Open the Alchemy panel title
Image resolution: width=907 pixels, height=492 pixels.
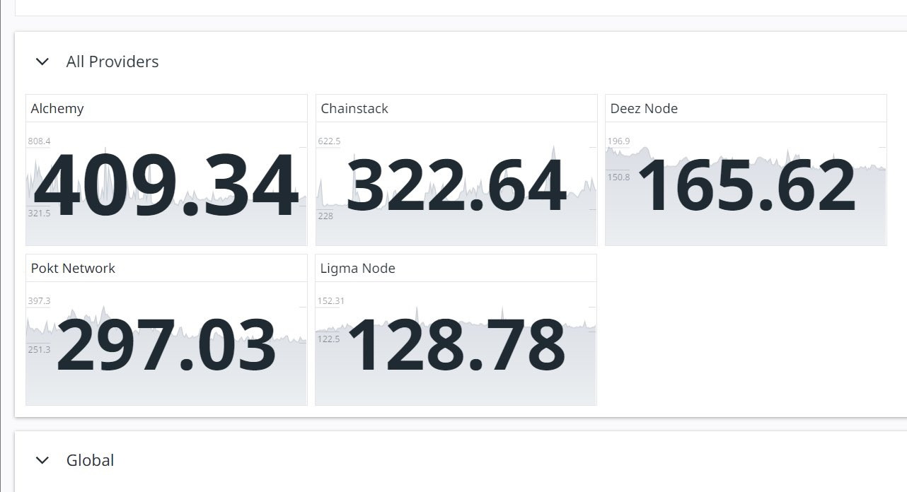coord(57,109)
